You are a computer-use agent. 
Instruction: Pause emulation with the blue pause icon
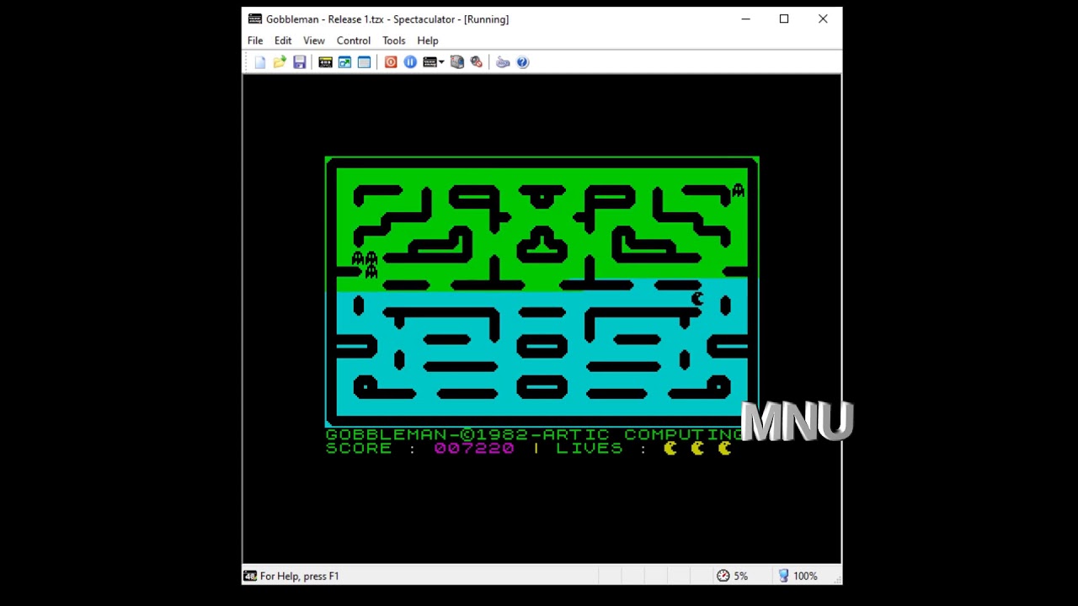(410, 62)
